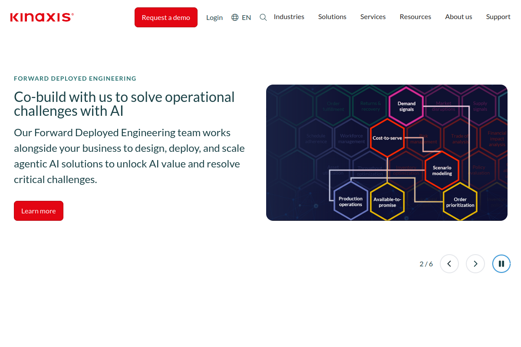This screenshot has width=521, height=347.
Task: Open the search magnifier icon
Action: [x=263, y=17]
